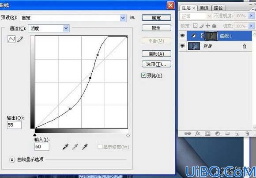Hide the 曲线 1 layer visibility eye
The image size is (256, 178).
pos(182,35)
